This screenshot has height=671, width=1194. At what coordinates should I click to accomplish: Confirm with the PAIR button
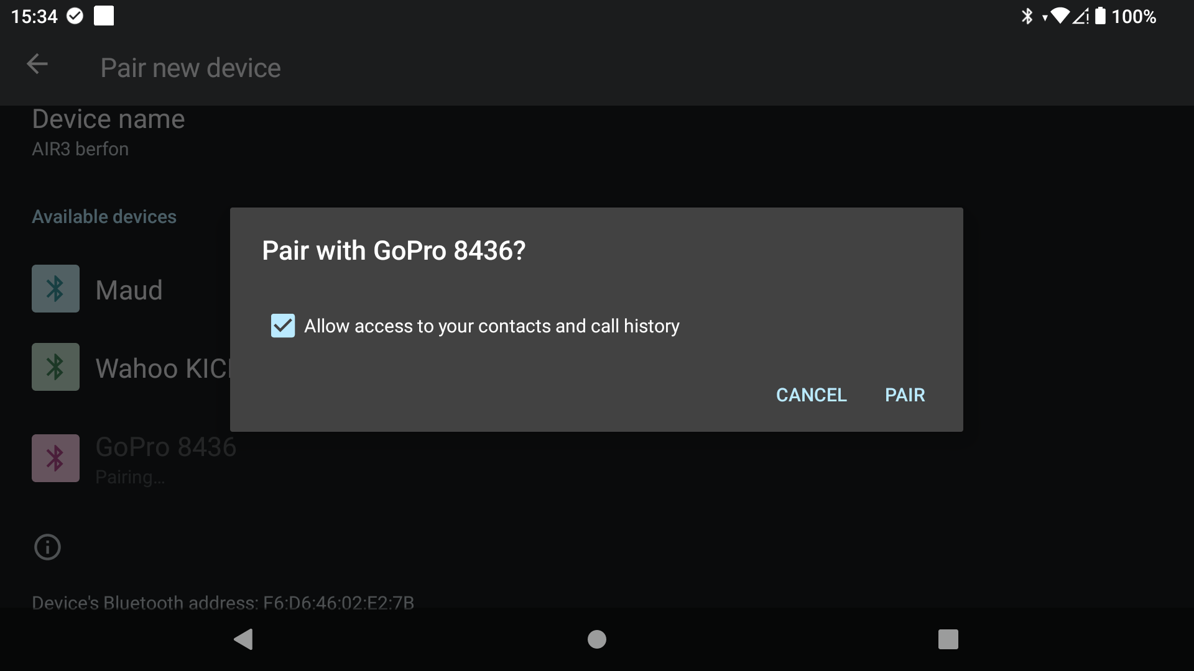pos(905,395)
